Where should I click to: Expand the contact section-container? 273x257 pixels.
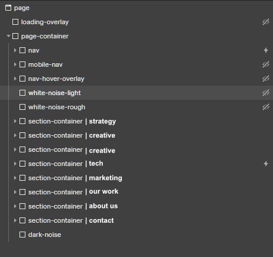15,220
